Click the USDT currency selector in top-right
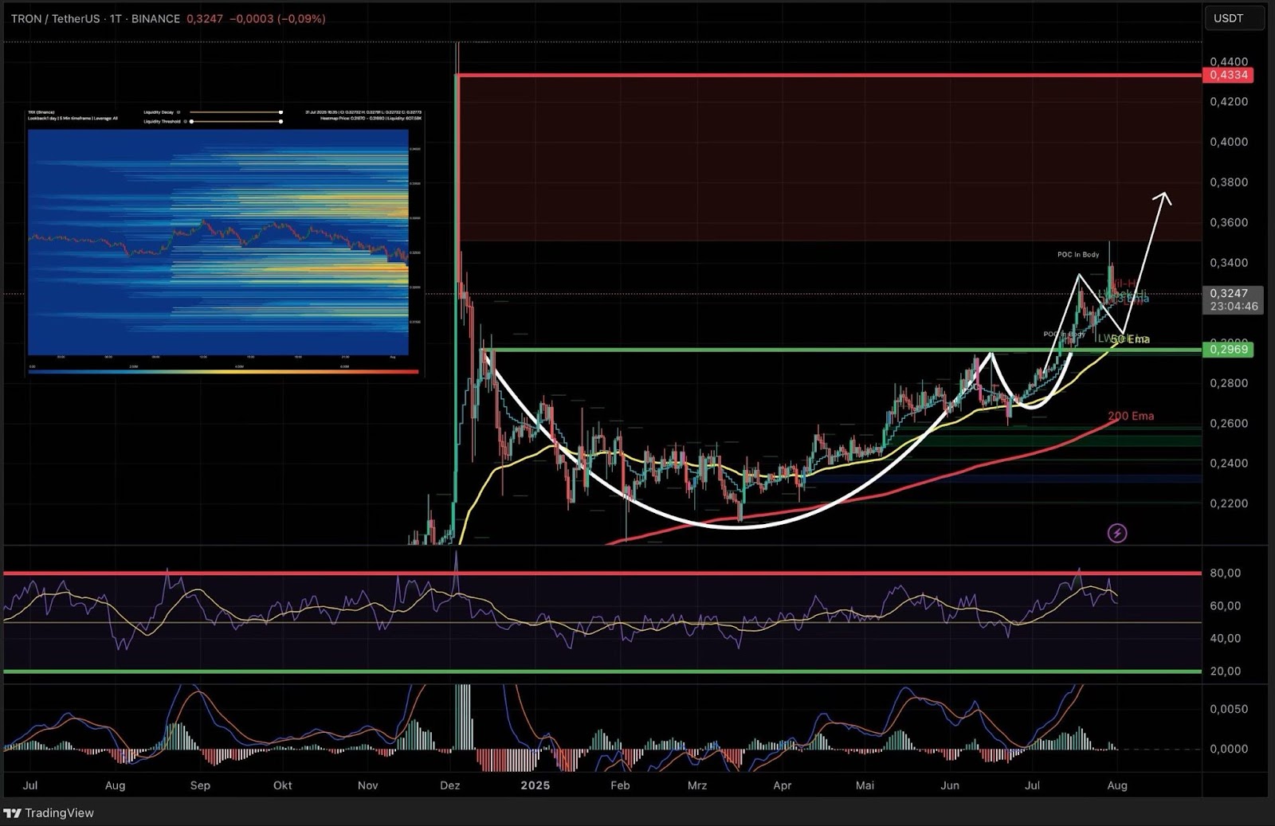The height and width of the screenshot is (826, 1275). click(x=1234, y=18)
